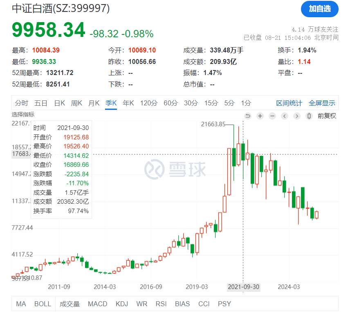The height and width of the screenshot is (314, 348).
Task: Click the 今开 value 10069.10
Action: (x=142, y=50)
